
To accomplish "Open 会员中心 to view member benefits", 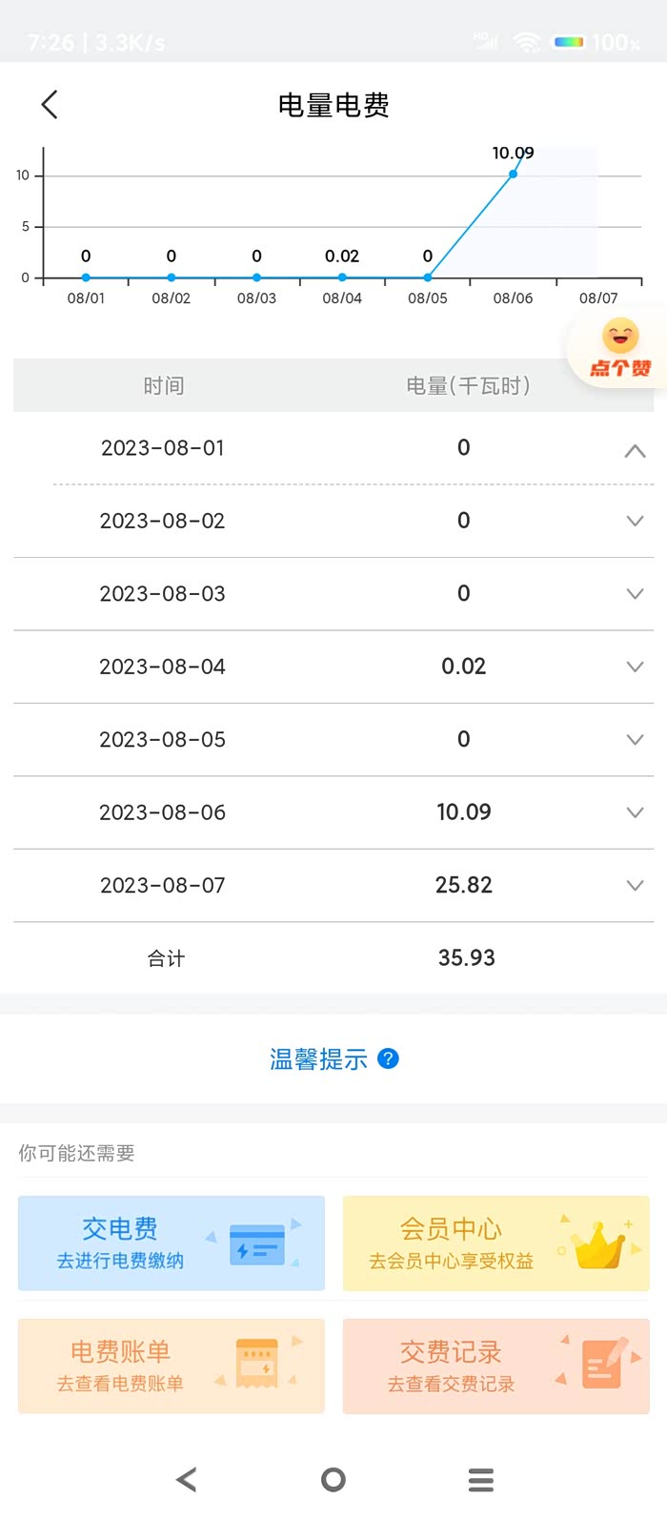I will click(495, 1242).
